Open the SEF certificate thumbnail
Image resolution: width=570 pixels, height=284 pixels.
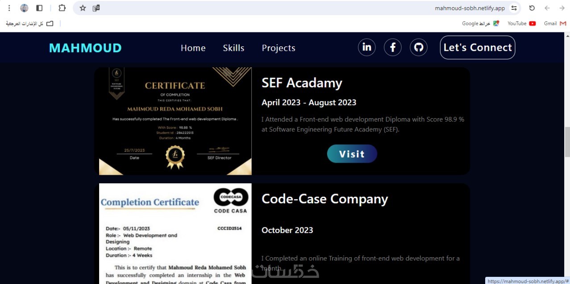(x=175, y=121)
